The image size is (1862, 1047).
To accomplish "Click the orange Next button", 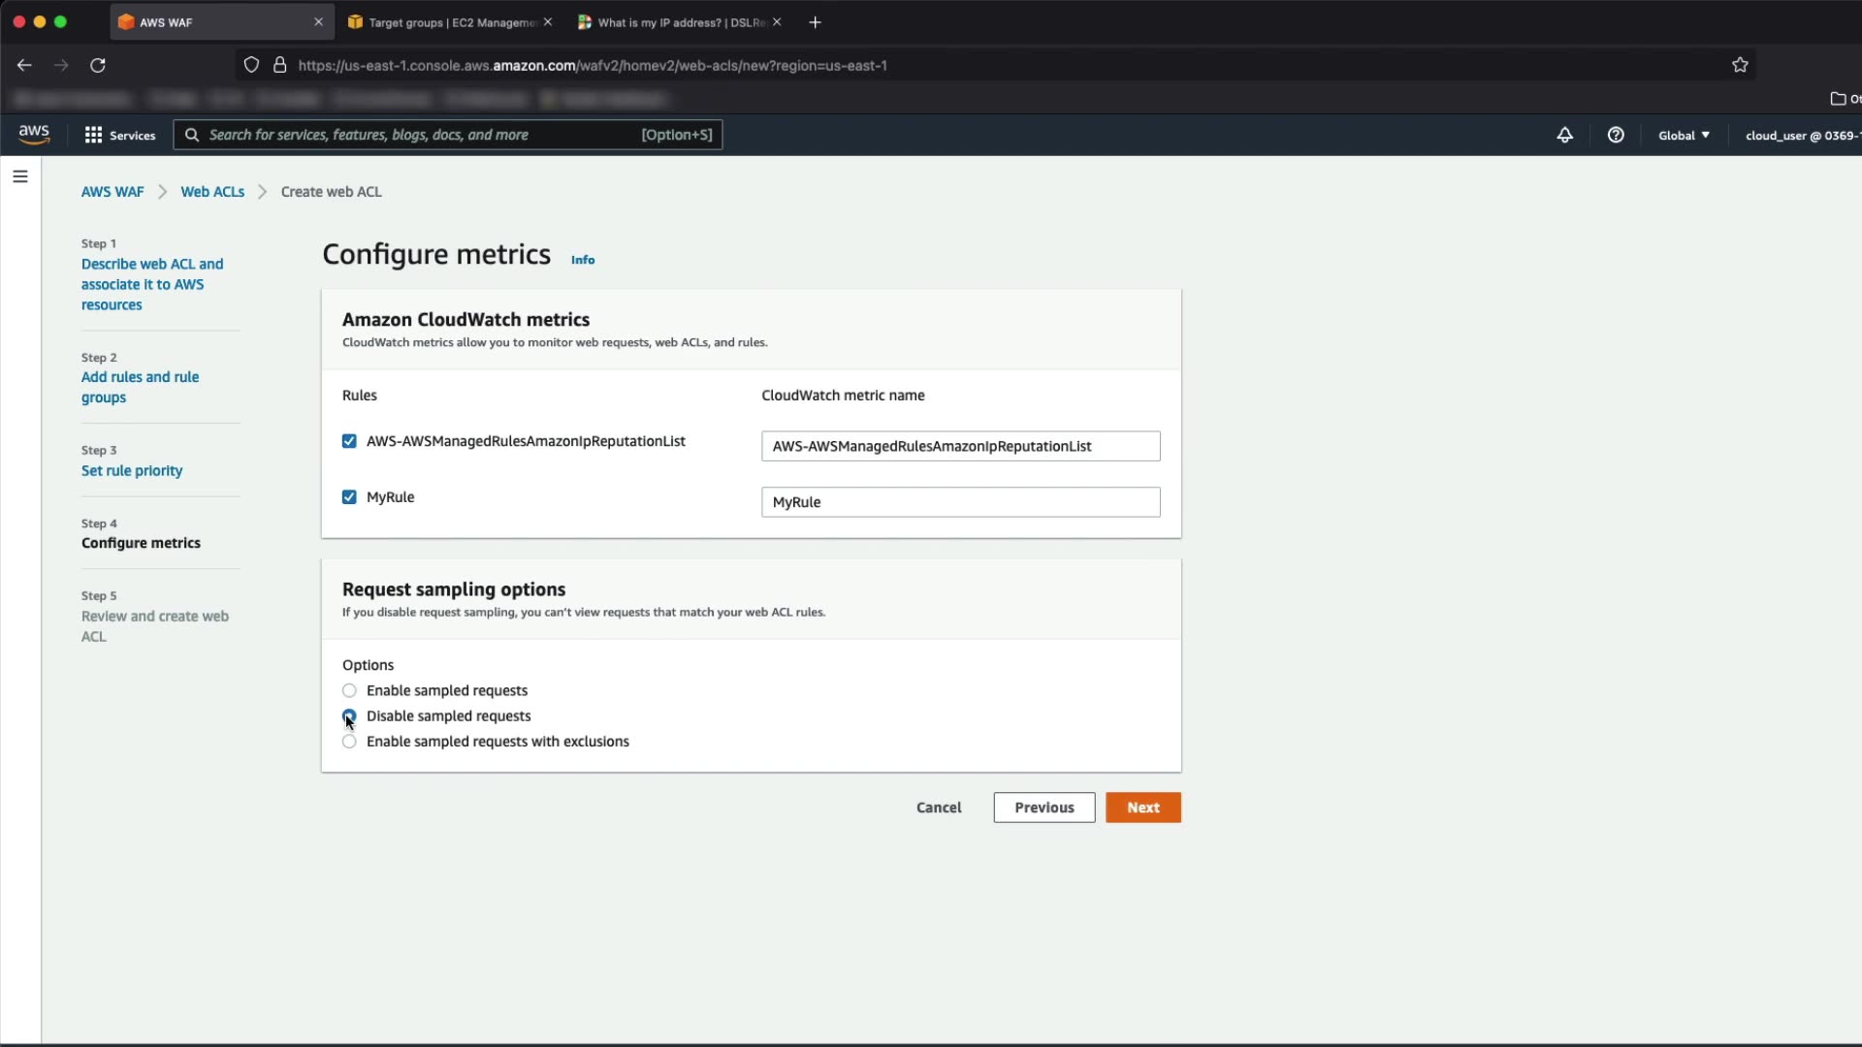I will [1142, 808].
